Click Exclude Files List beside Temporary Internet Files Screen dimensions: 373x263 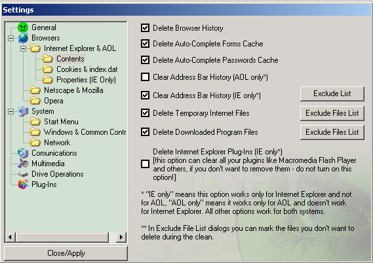[x=332, y=113]
